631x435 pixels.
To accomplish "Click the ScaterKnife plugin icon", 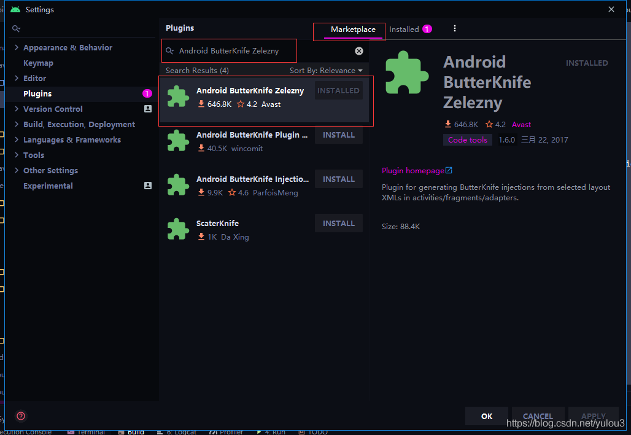I will click(178, 229).
